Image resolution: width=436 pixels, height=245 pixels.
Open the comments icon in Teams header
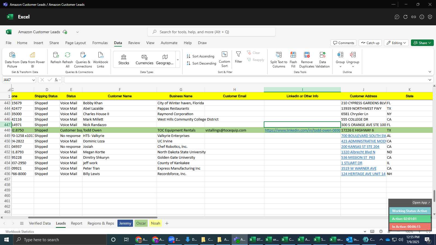point(397,17)
